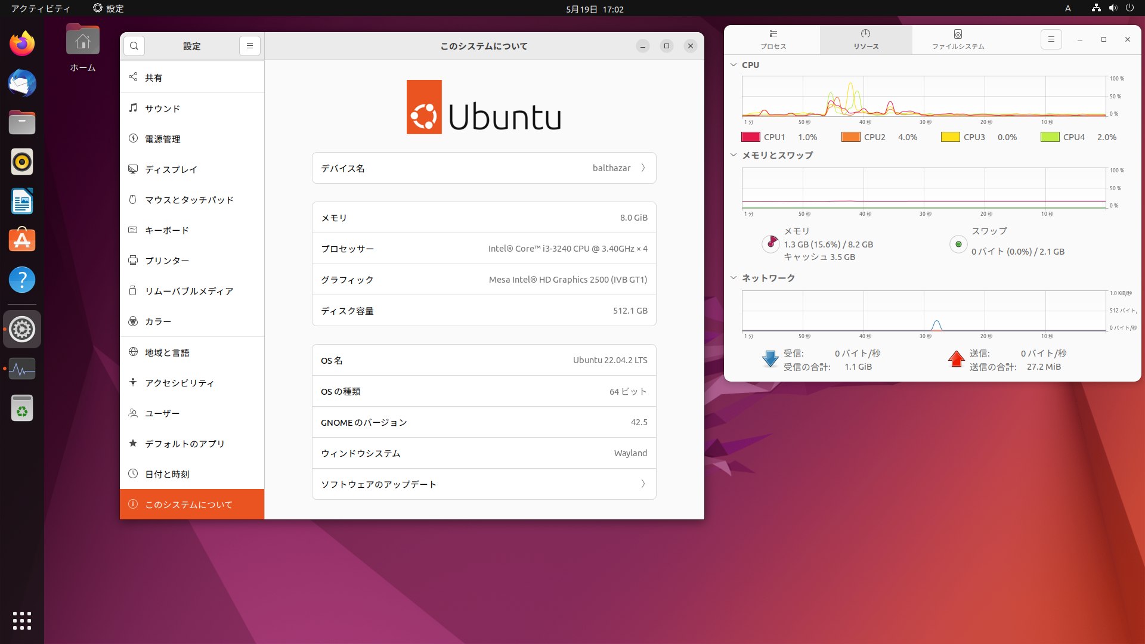Open the 設定 app menu in top bar
Viewport: 1145px width, 644px height.
pos(109,8)
